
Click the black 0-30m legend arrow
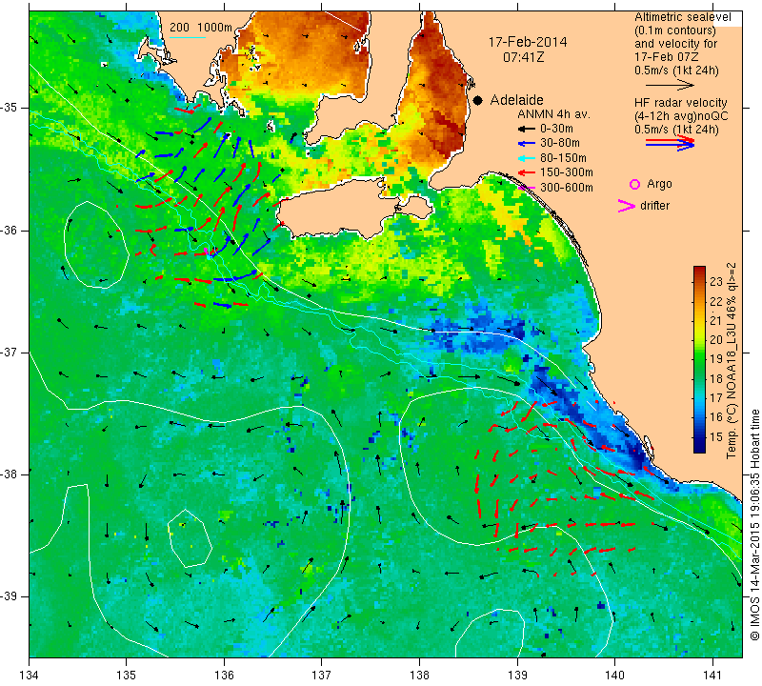[526, 130]
